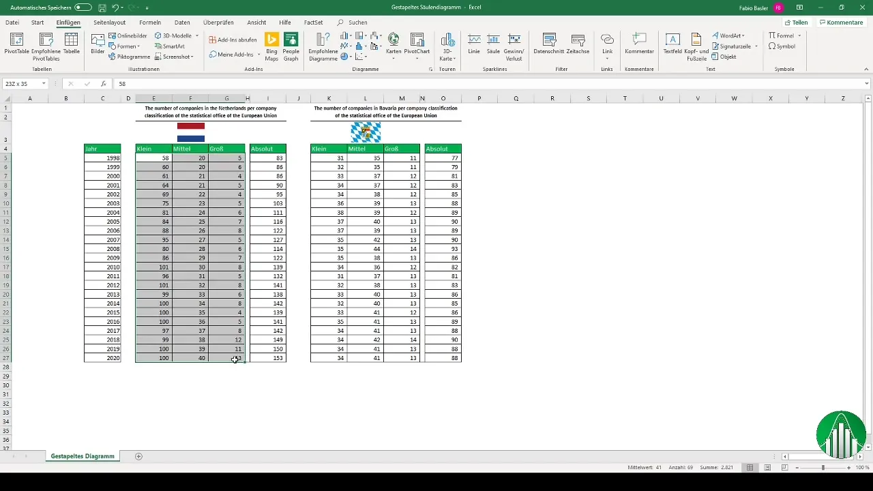Switch to the Start tab
The width and height of the screenshot is (873, 491).
pos(38,23)
